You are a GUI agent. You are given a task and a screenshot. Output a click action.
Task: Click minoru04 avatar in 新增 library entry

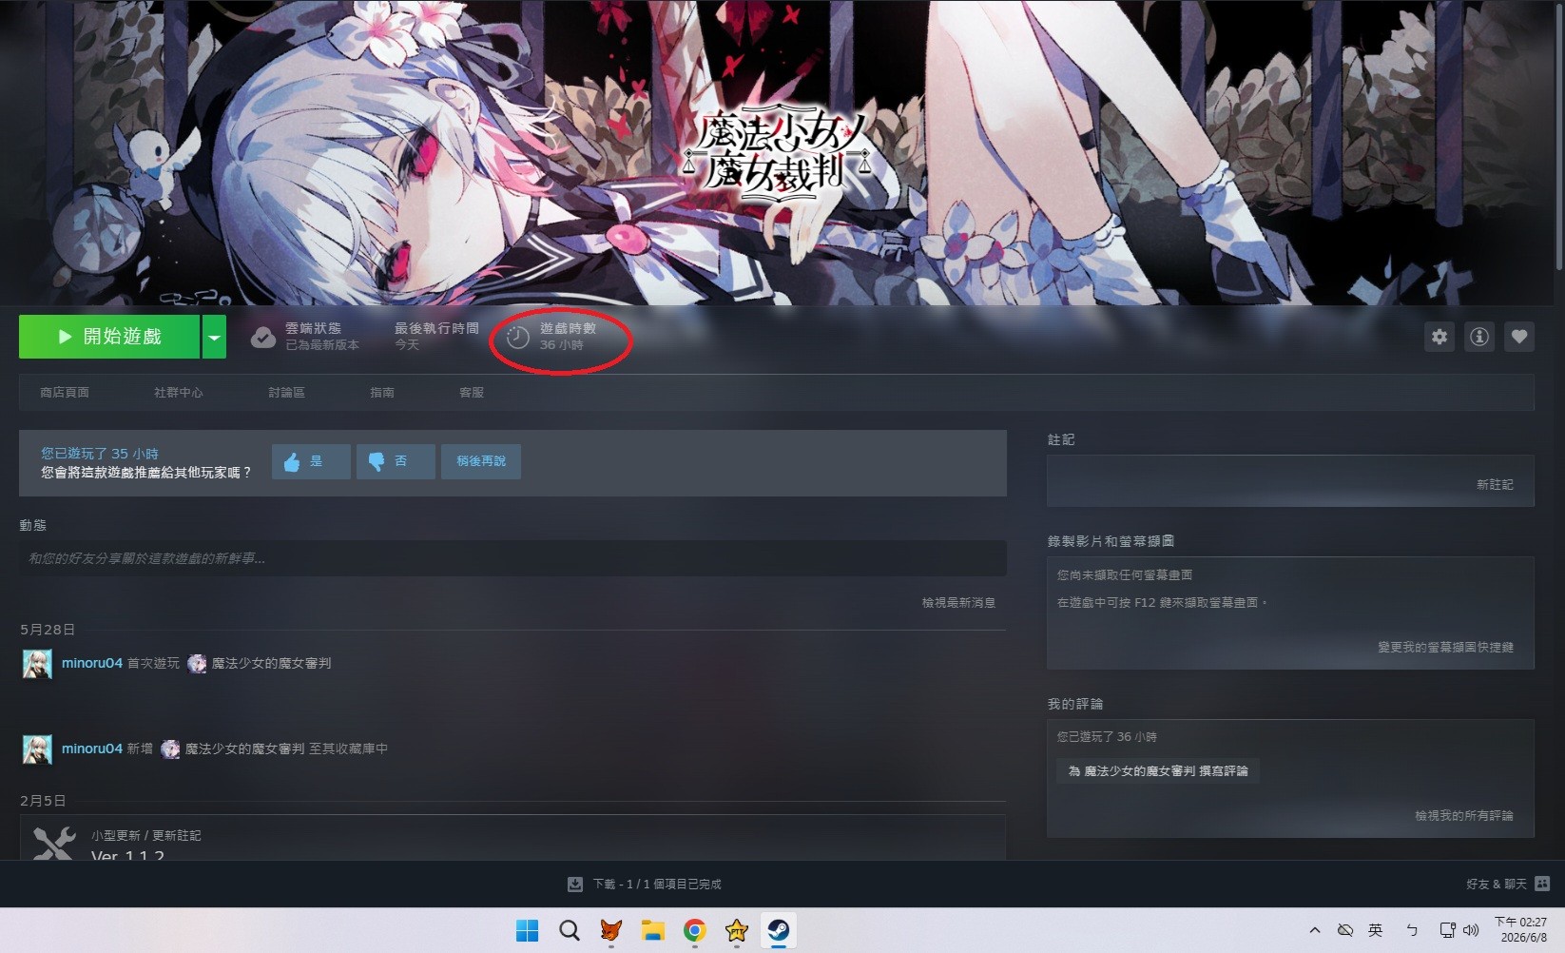pyautogui.click(x=37, y=749)
